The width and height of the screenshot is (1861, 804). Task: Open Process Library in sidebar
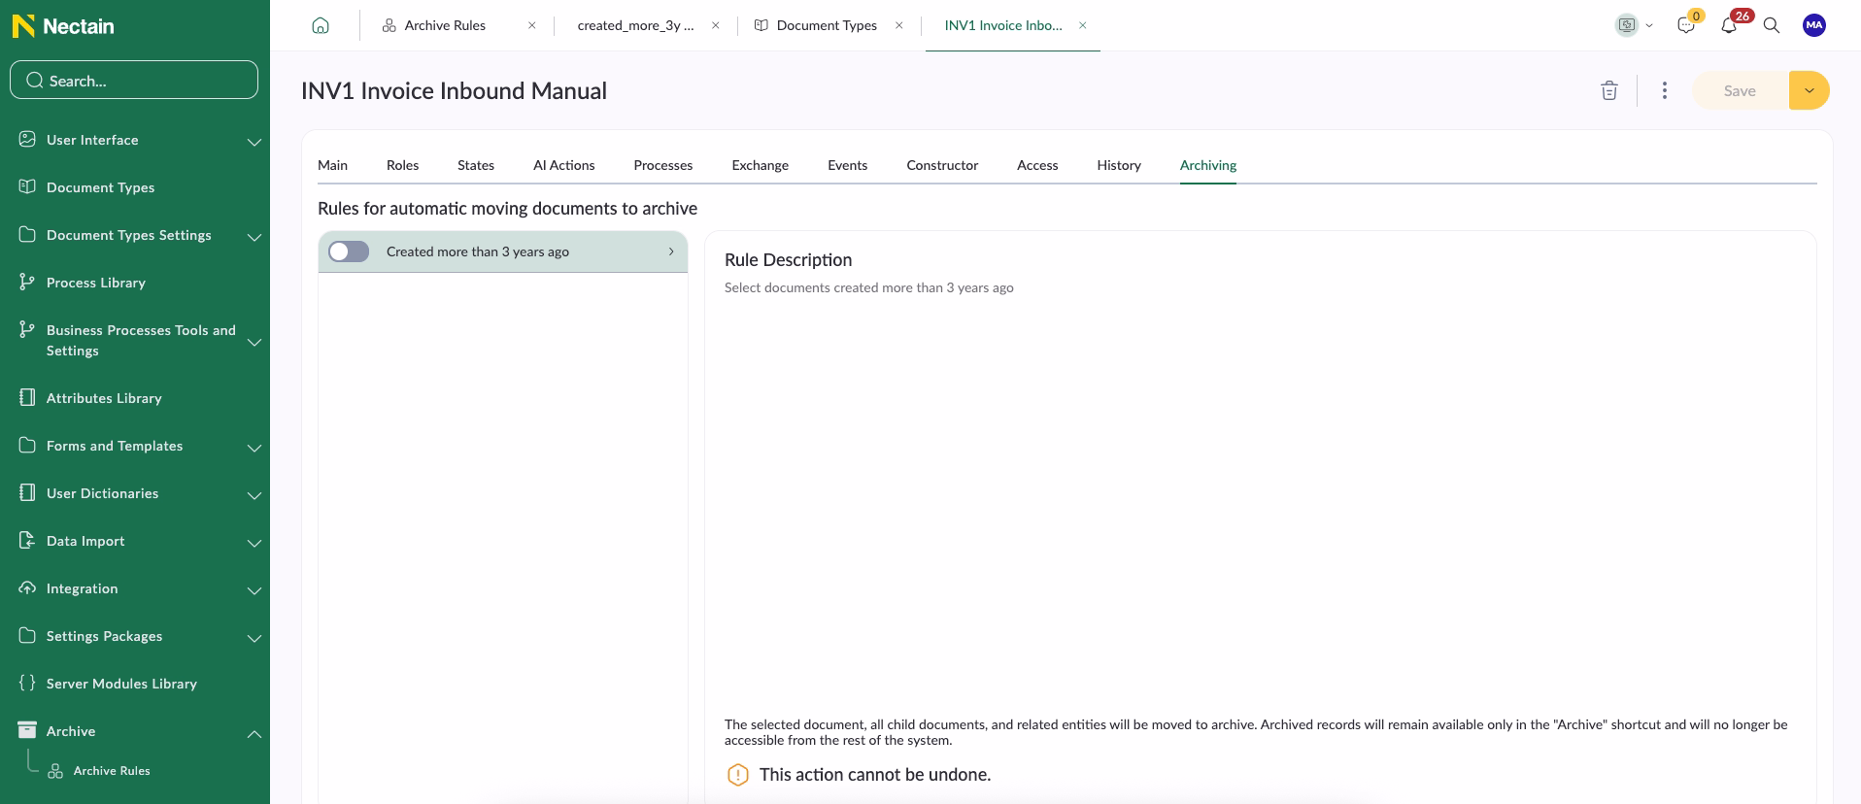point(96,283)
